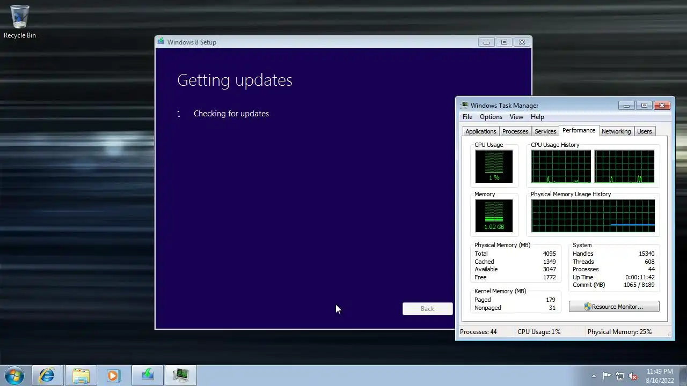Select the Performance tab
This screenshot has width=687, height=386.
579,130
